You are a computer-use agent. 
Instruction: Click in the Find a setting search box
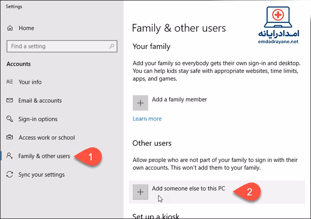tap(62, 46)
